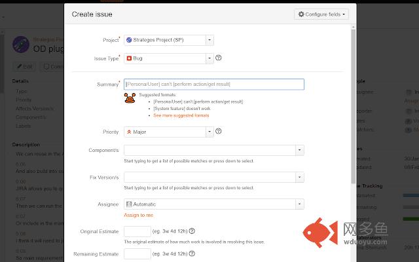
Task: Click the Details heading in background page
Action: (x=20, y=81)
